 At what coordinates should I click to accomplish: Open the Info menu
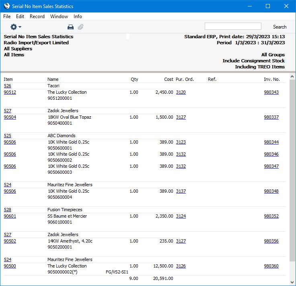78,16
